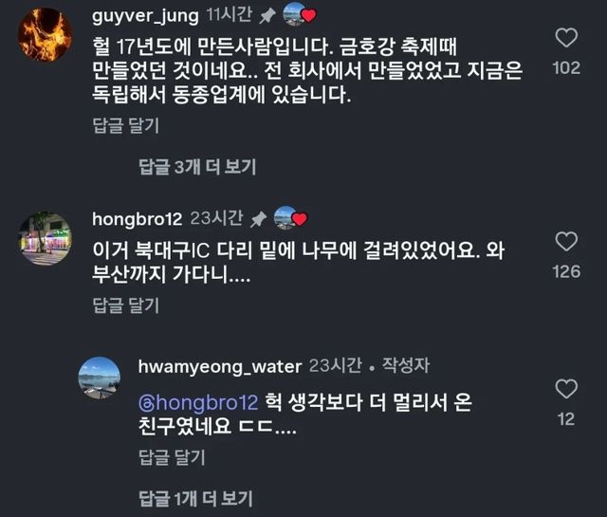The height and width of the screenshot is (517, 607).
Task: Click the 102 like count
Action: point(565,68)
